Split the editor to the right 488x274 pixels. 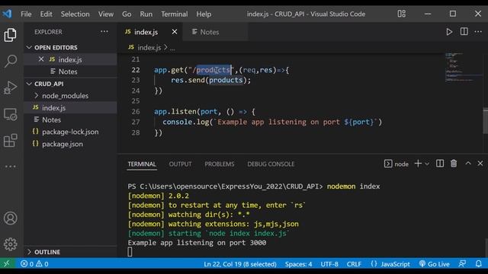[x=464, y=32]
